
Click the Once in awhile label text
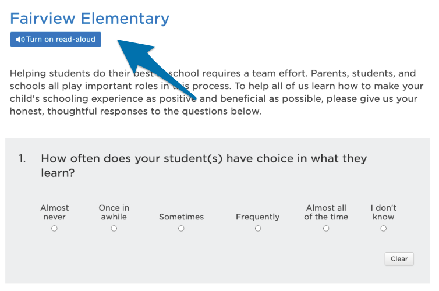click(x=114, y=212)
